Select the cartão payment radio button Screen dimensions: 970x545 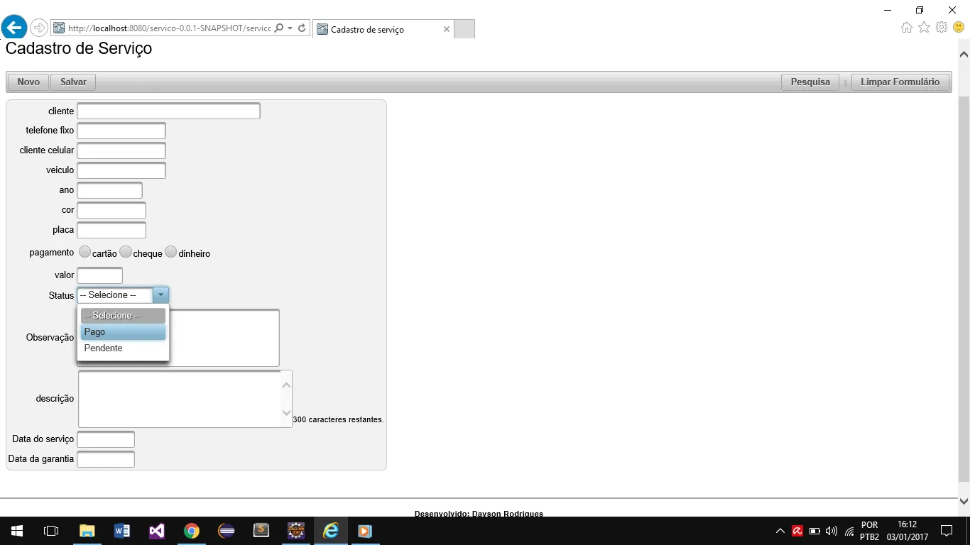pos(85,252)
